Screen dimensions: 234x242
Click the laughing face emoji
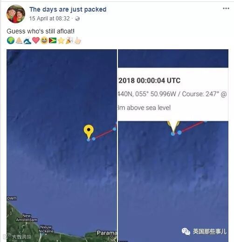(44, 40)
